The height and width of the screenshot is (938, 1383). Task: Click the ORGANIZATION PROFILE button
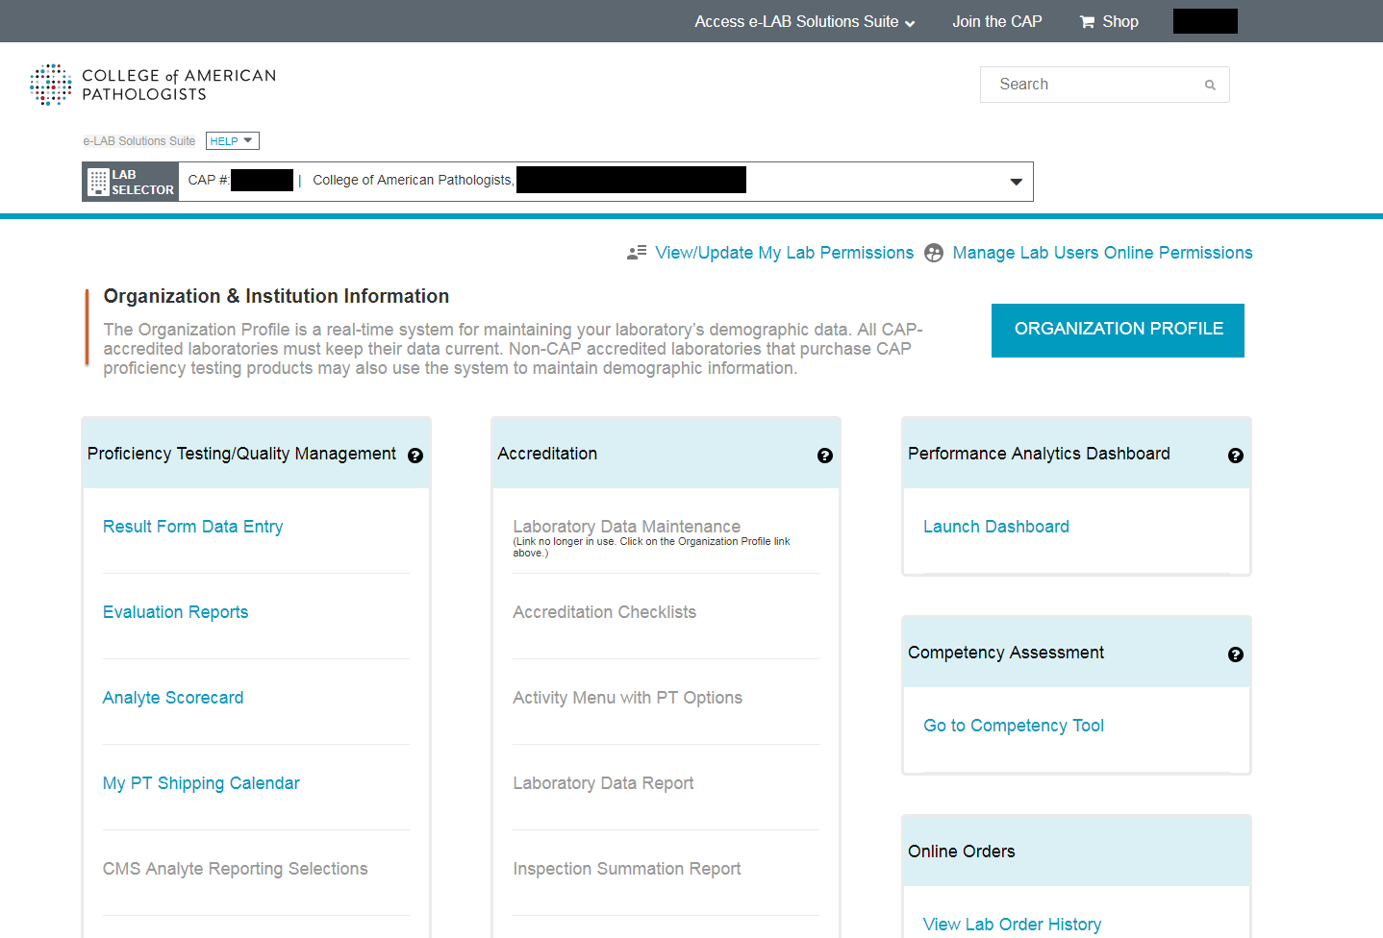[x=1118, y=331]
